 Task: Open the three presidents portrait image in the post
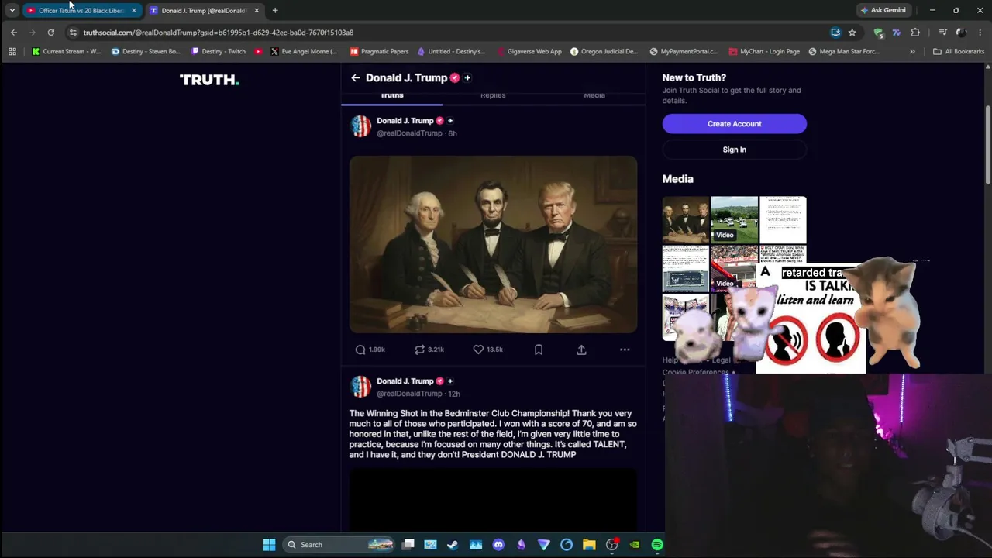(493, 245)
